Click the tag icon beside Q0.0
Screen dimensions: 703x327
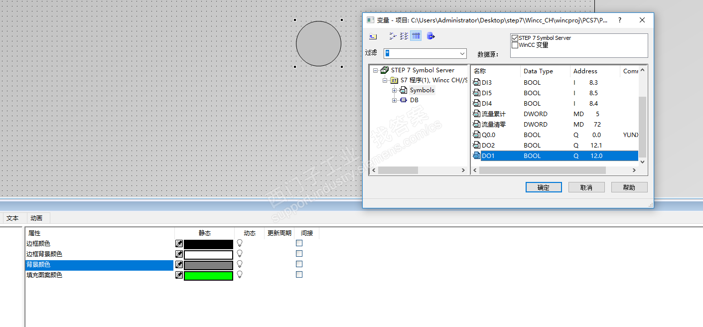tap(476, 135)
